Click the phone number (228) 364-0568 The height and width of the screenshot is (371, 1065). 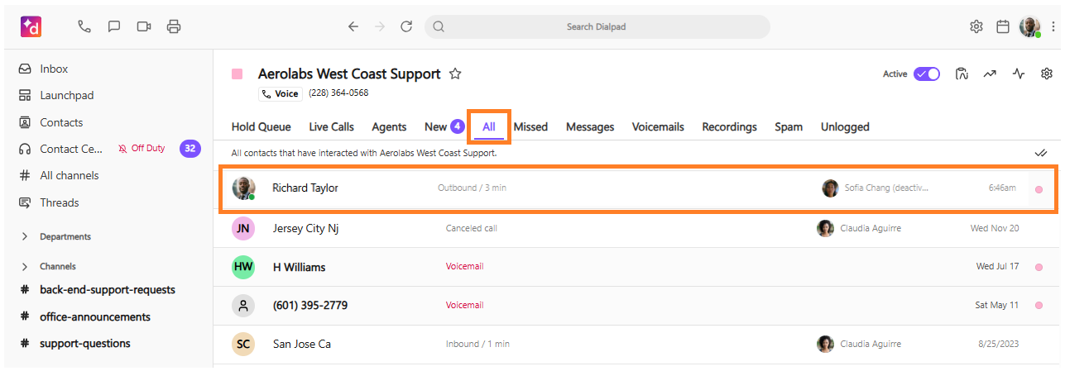click(x=338, y=93)
